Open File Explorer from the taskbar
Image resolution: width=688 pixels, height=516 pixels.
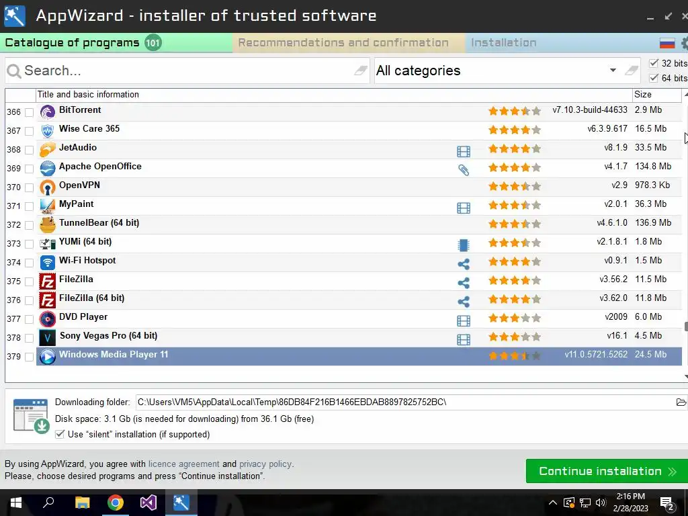pyautogui.click(x=82, y=503)
